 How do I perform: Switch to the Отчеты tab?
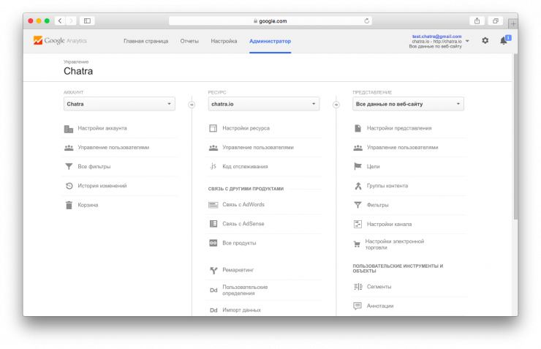[189, 41]
